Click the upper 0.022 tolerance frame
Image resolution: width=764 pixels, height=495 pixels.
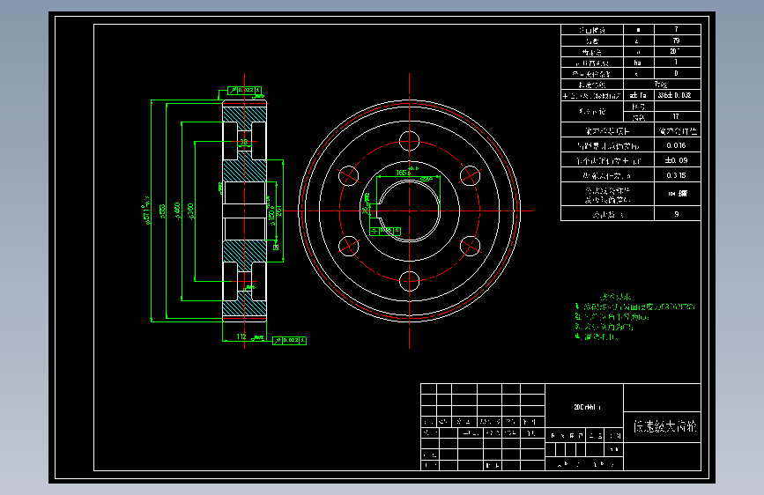click(245, 90)
